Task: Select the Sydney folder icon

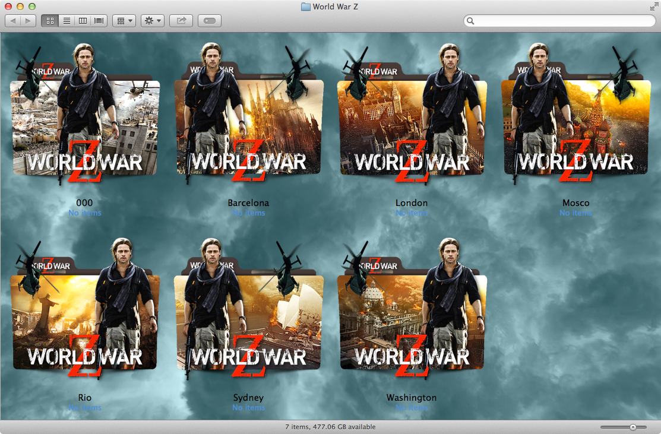Action: 248,309
